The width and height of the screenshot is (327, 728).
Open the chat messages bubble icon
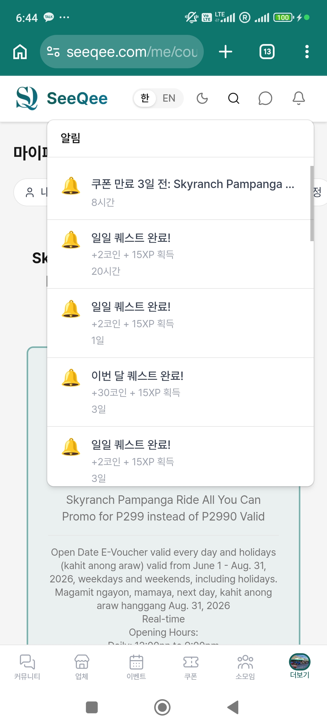click(265, 98)
